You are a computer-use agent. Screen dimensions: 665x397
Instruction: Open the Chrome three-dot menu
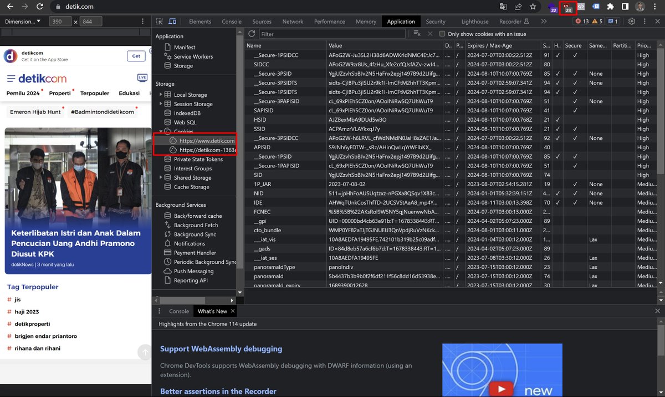(655, 7)
